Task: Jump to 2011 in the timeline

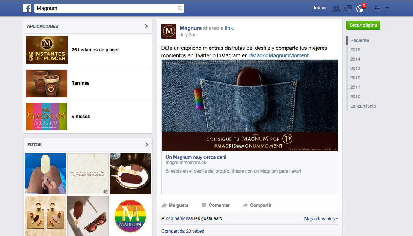Action: 355,87
